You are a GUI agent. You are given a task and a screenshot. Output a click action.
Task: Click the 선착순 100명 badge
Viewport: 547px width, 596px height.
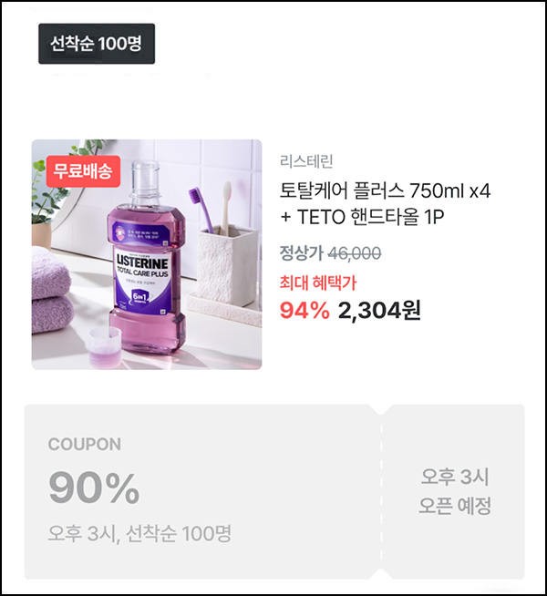(97, 44)
